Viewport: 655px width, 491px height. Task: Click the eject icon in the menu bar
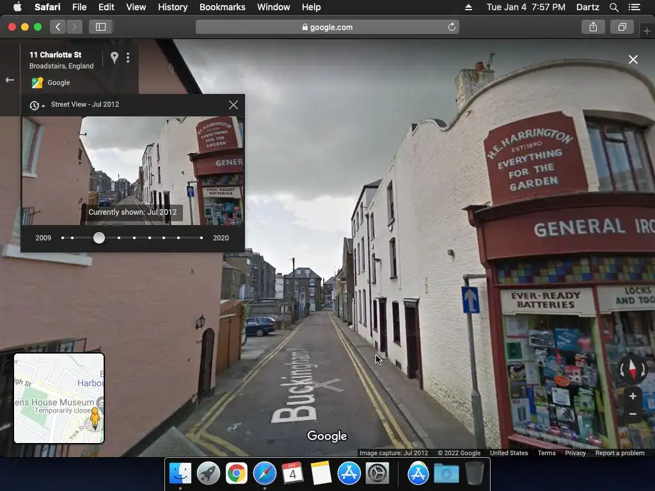pyautogui.click(x=468, y=7)
